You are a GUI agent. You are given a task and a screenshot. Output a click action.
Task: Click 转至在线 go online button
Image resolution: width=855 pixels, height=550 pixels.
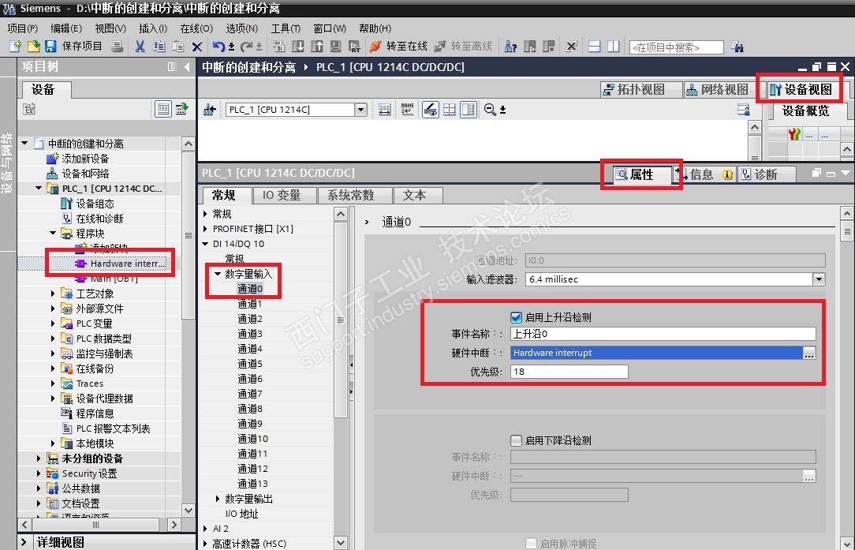[x=399, y=47]
